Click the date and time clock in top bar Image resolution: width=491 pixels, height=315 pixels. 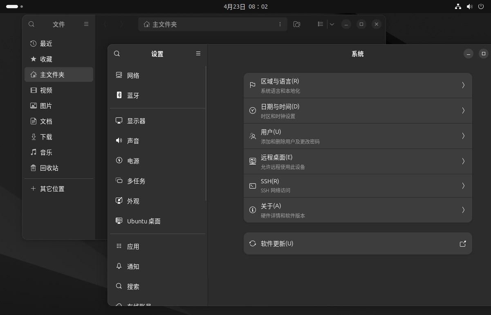[x=245, y=7]
